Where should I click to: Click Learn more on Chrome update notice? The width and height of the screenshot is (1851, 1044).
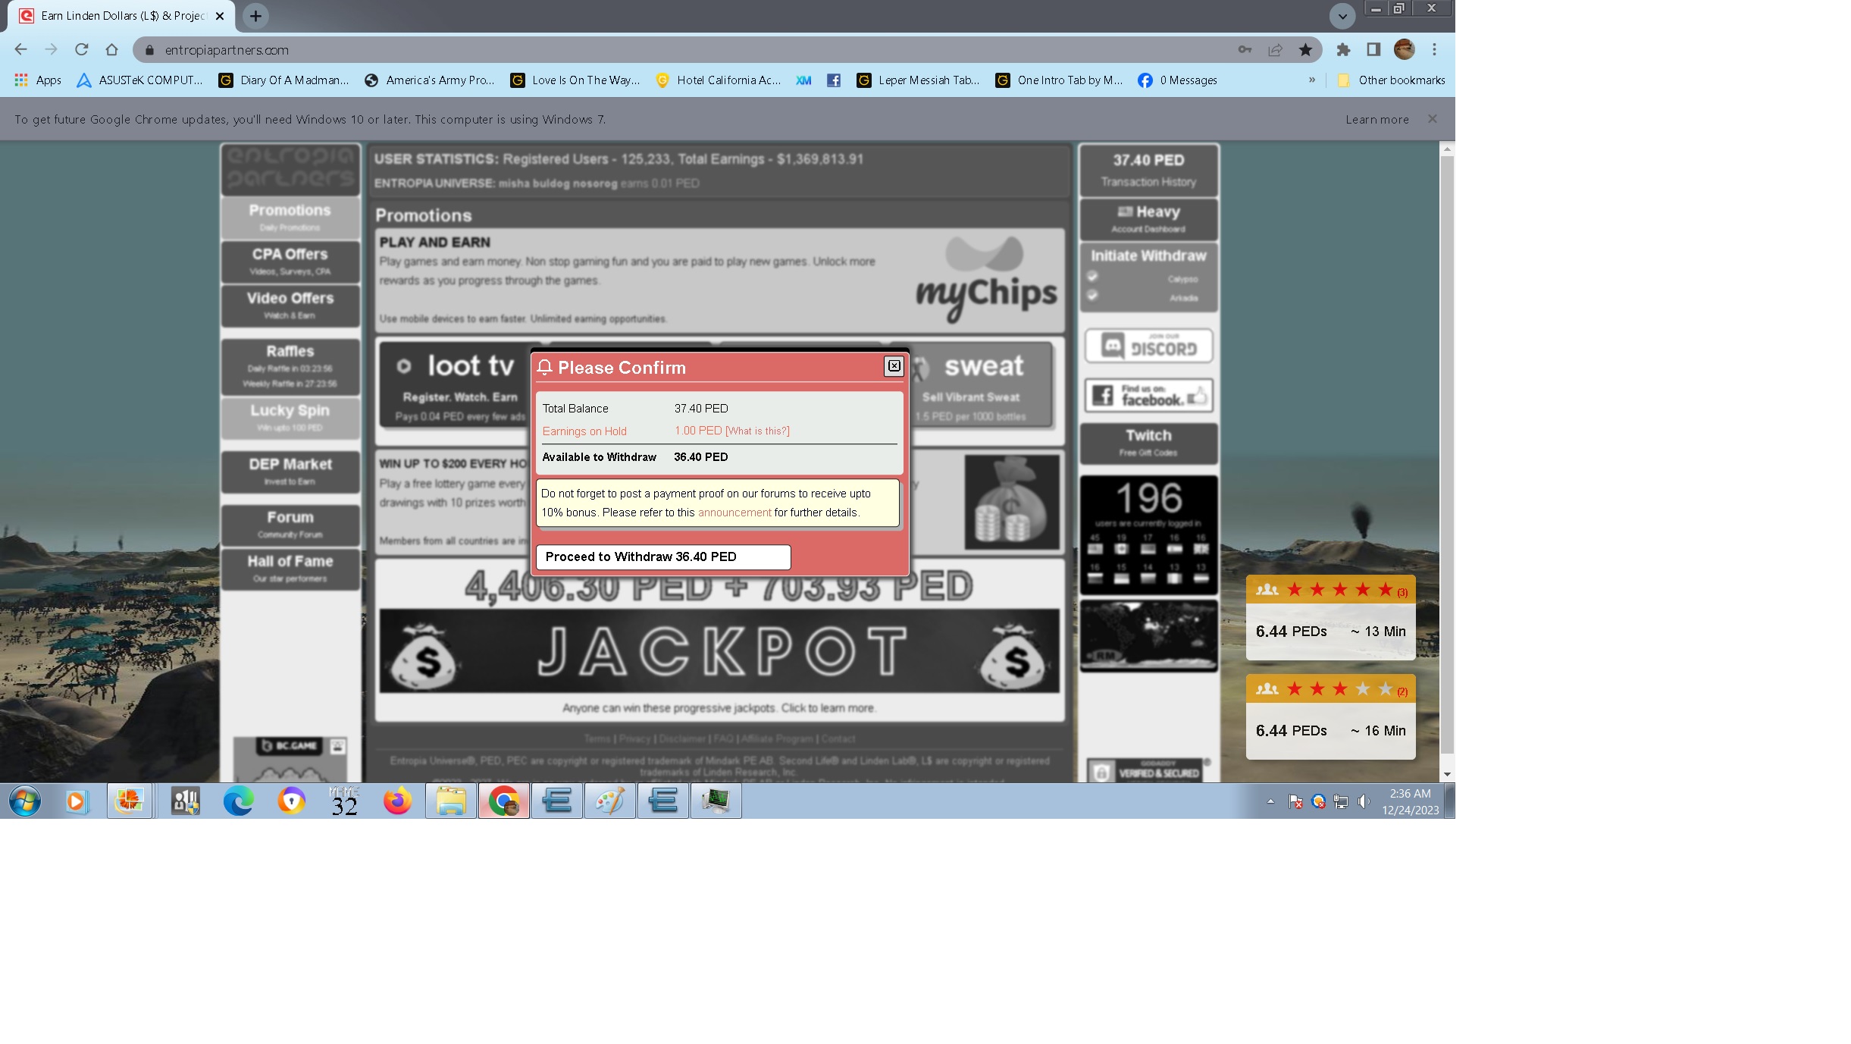1377,119
